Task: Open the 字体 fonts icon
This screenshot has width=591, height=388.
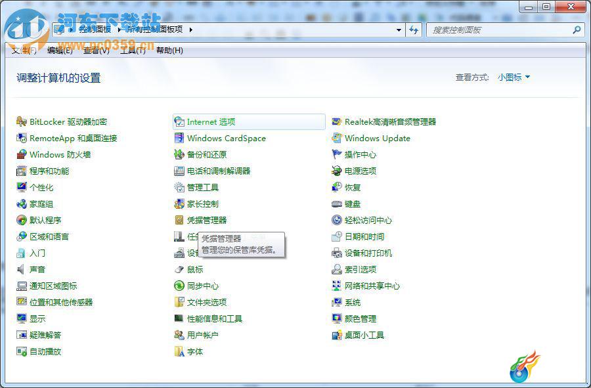Action: 179,351
